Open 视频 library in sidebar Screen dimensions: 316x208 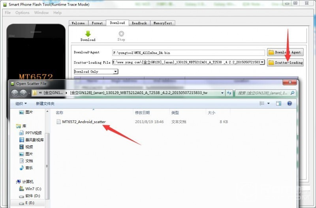(26, 147)
